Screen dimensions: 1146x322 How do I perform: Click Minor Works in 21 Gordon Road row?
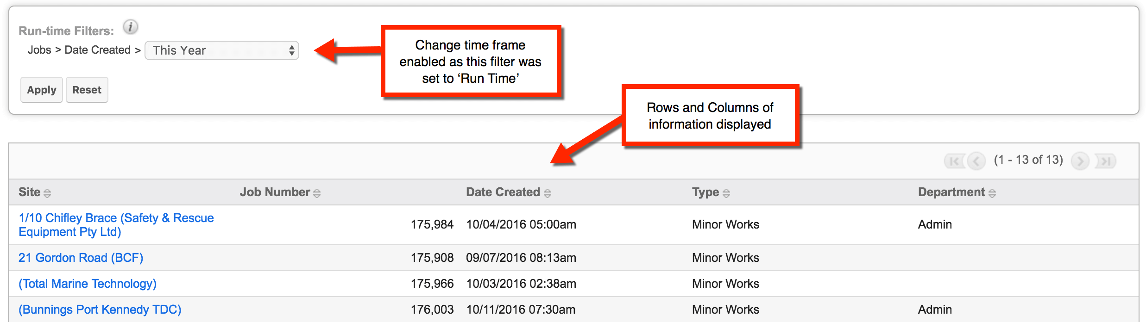pyautogui.click(x=726, y=258)
